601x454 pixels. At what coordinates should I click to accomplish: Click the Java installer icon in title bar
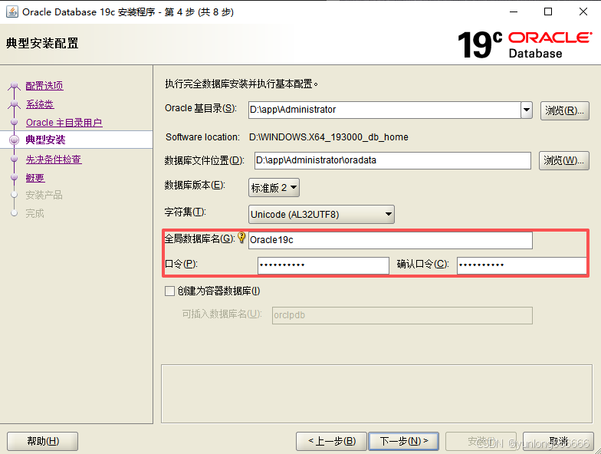point(12,12)
